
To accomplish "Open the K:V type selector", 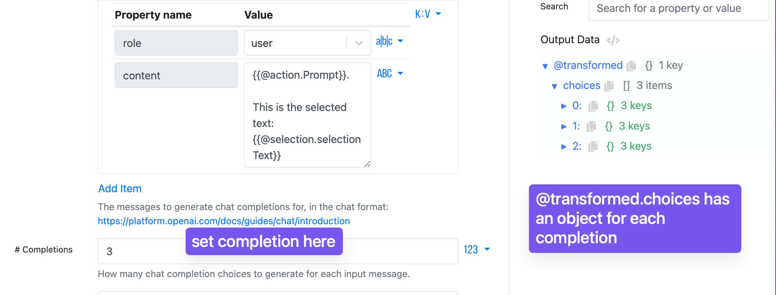I will point(428,14).
